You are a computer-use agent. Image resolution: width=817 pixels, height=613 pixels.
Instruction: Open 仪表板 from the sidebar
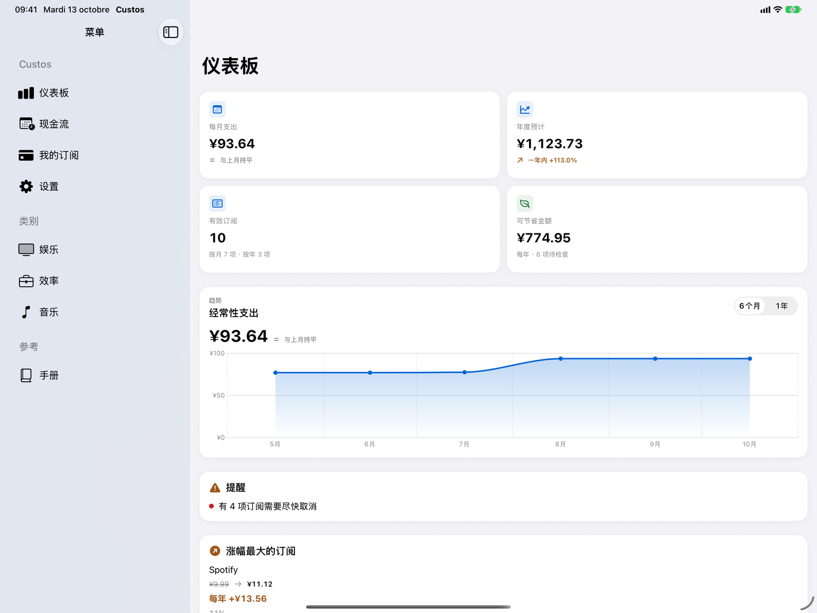(x=95, y=93)
